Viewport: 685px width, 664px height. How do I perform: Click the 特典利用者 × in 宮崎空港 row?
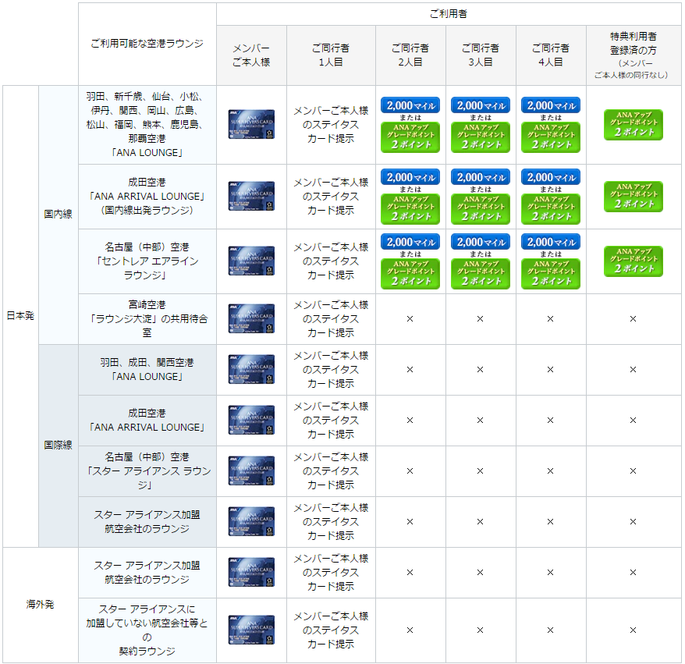click(x=633, y=319)
